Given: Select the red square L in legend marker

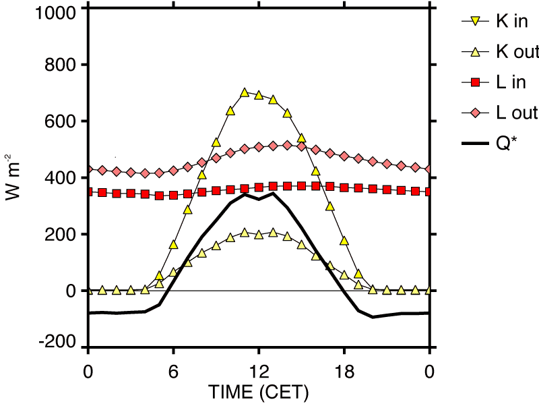Looking at the screenshot, I should (474, 82).
